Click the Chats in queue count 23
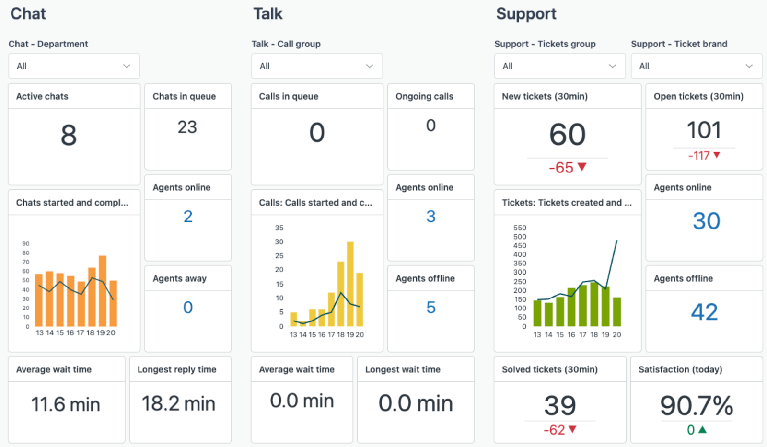This screenshot has width=767, height=447. click(x=188, y=127)
